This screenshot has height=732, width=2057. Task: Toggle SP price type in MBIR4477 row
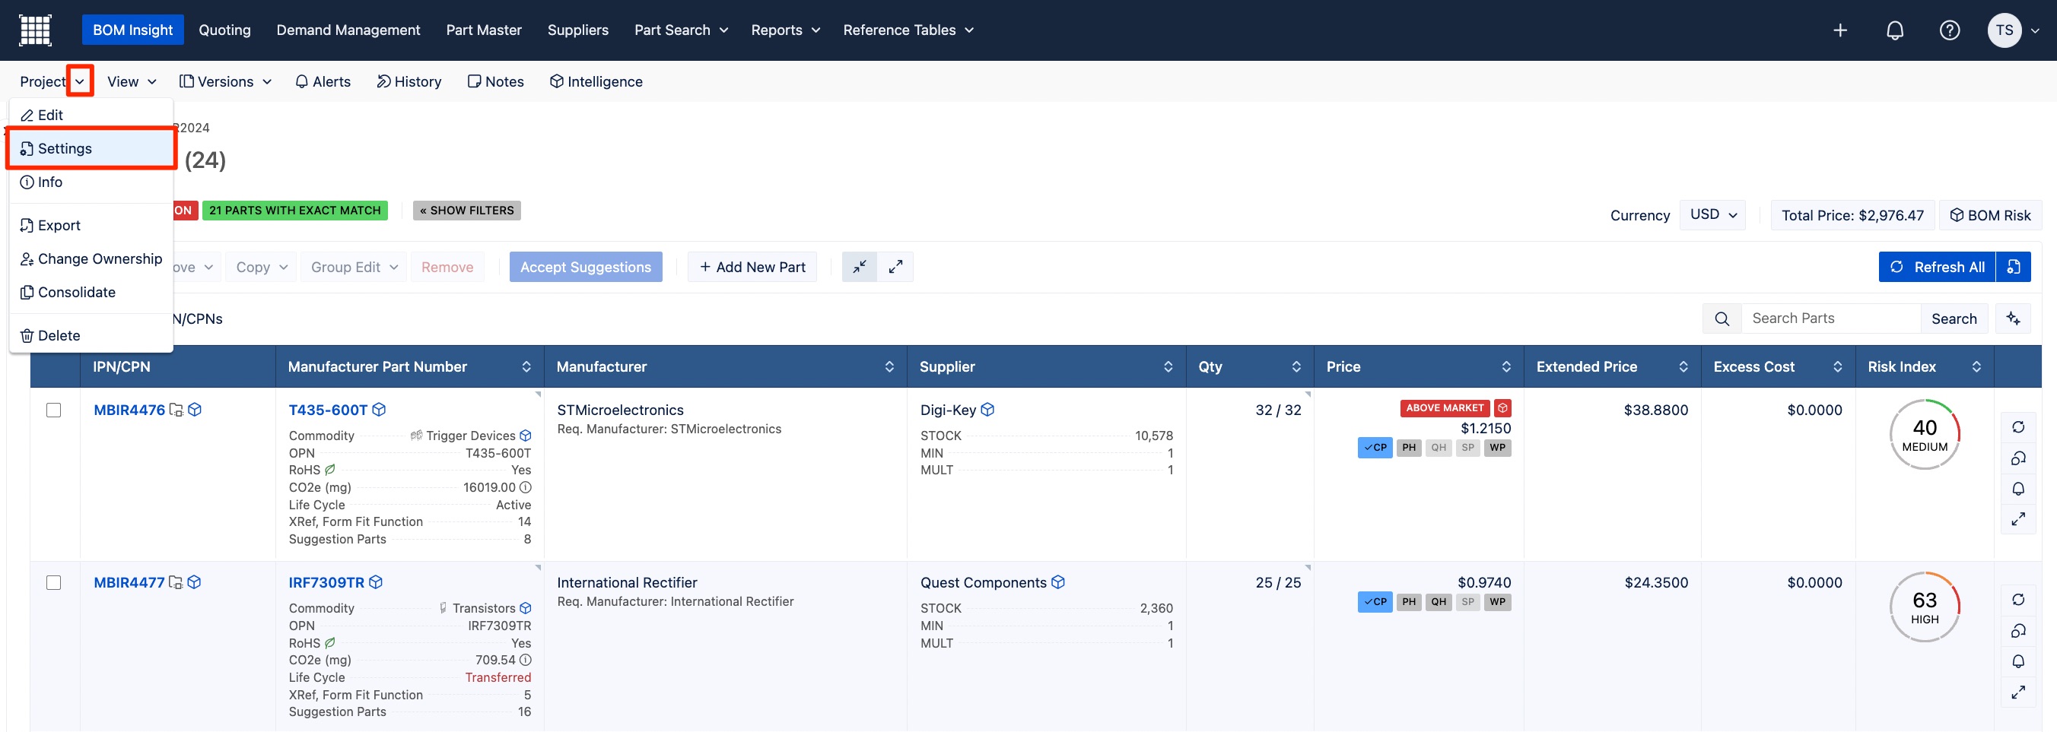pyautogui.click(x=1467, y=602)
